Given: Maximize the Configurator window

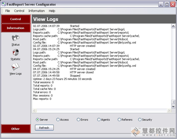Looking at the screenshot, I should click(x=167, y=4).
